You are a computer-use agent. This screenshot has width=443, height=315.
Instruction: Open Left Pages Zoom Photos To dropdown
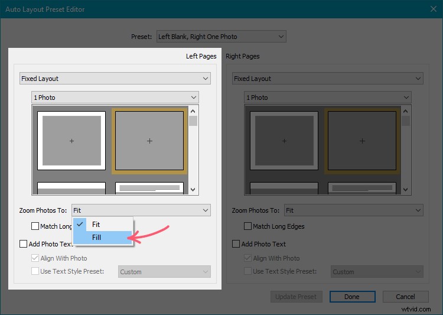141,210
